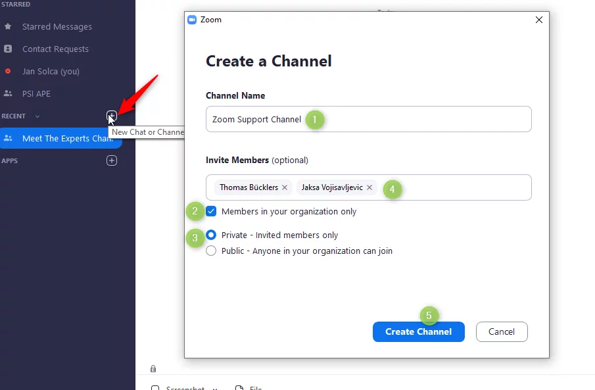This screenshot has height=390, width=595.
Task: Click the New Chat or Channel plus icon
Action: click(x=112, y=116)
